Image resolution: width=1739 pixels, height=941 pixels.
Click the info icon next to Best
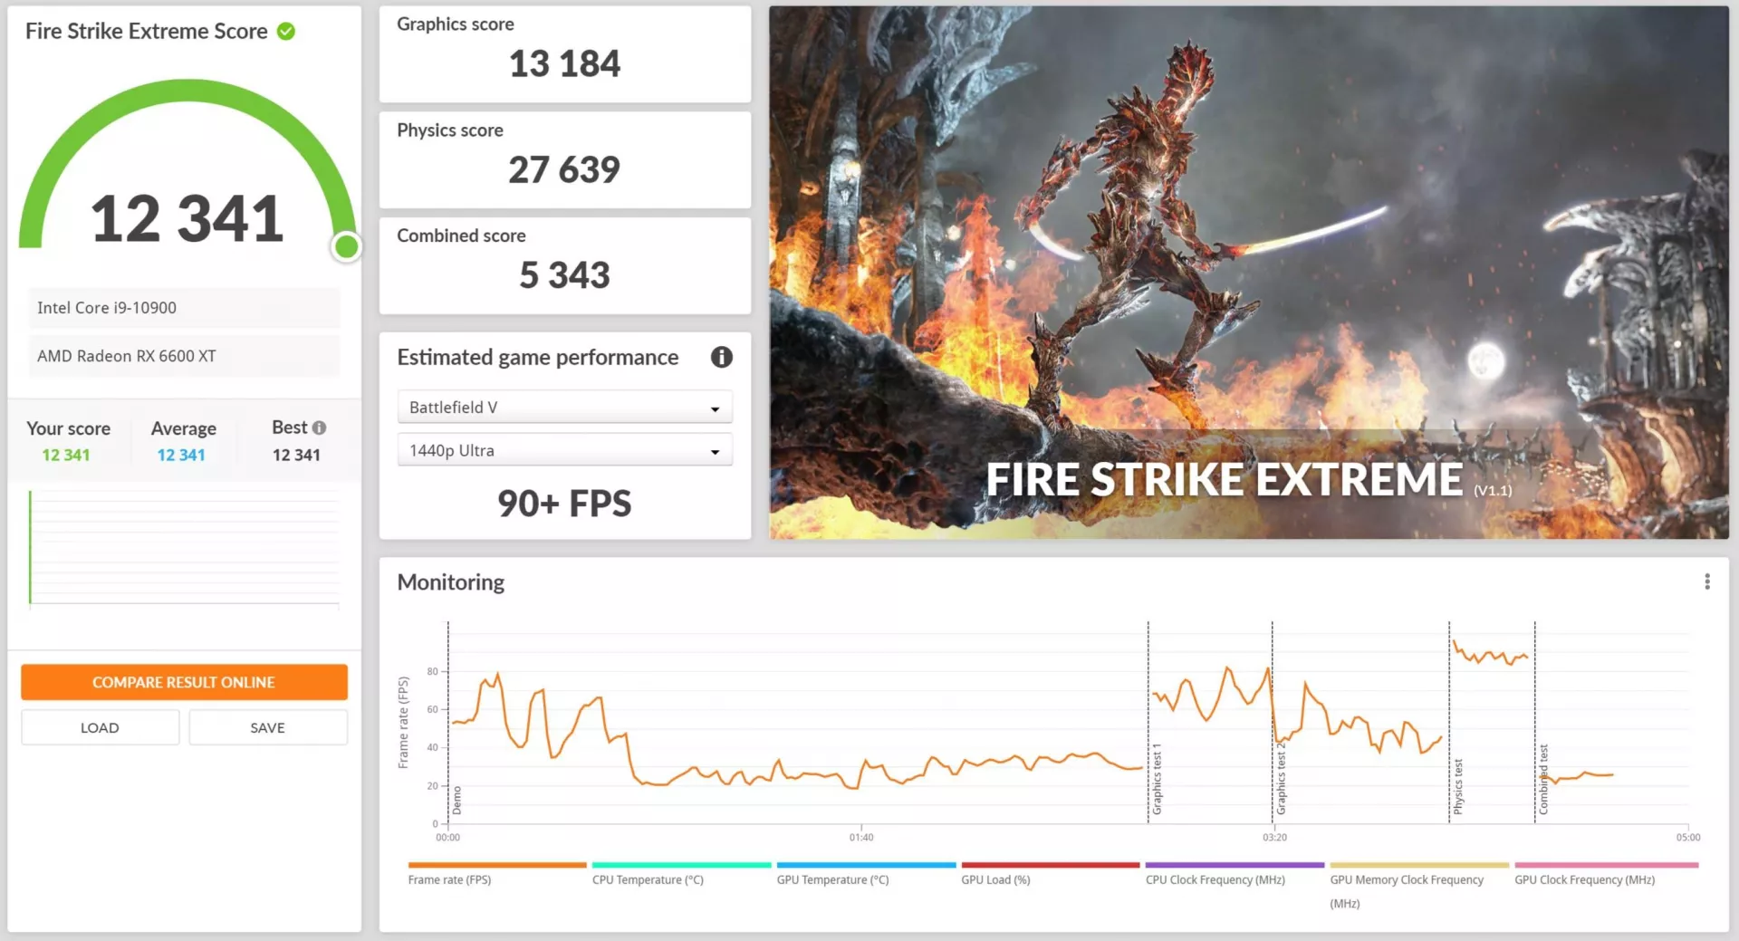click(319, 427)
